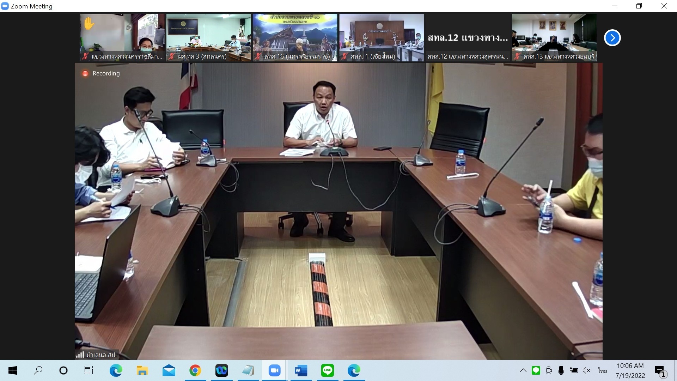Viewport: 677px width, 381px height.
Task: Click the next participants arrow button
Action: click(612, 38)
